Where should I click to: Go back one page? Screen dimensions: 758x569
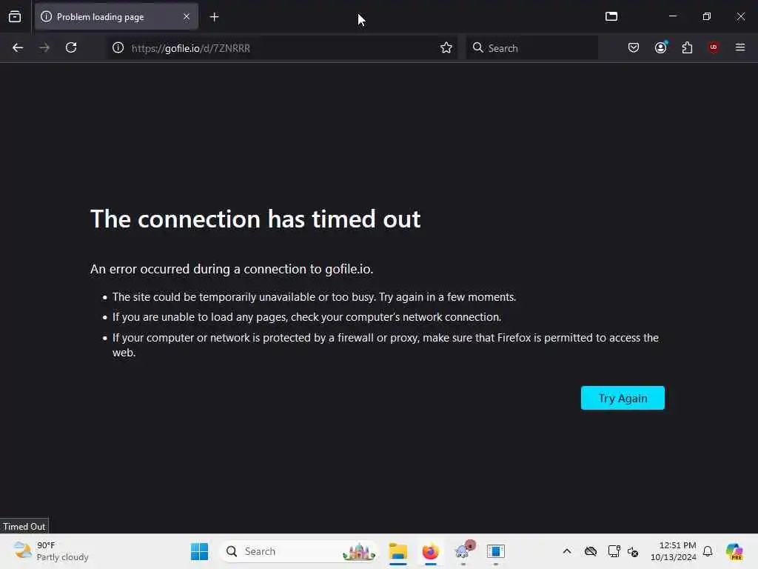(x=18, y=48)
